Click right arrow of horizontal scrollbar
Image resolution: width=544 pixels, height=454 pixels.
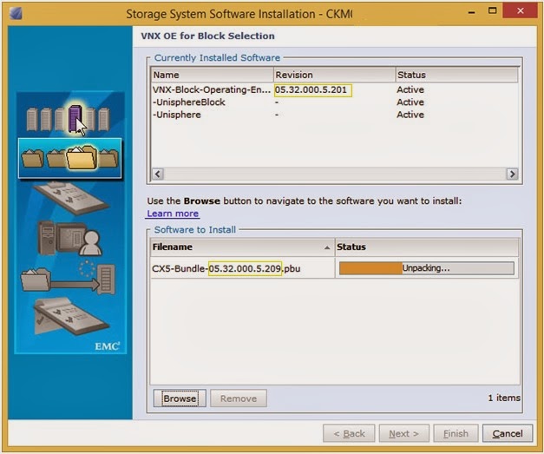512,174
